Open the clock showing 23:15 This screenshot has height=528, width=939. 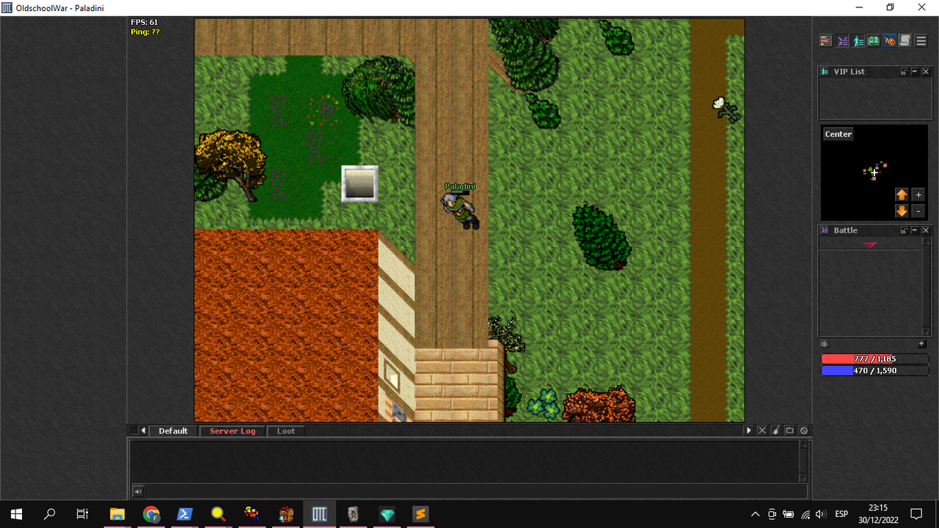coord(878,514)
